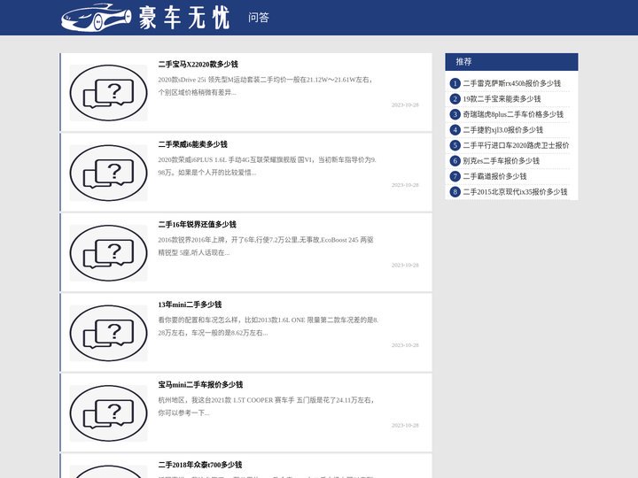Open article 二手荣威i6能卖多少钱
The width and height of the screenshot is (638, 478).
point(193,144)
